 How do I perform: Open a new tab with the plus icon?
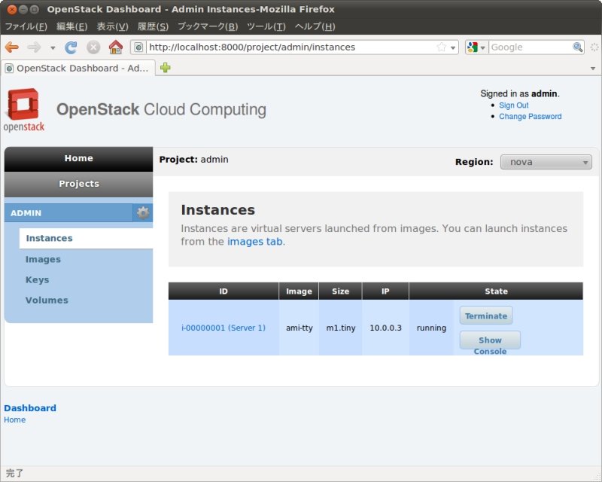(x=166, y=68)
